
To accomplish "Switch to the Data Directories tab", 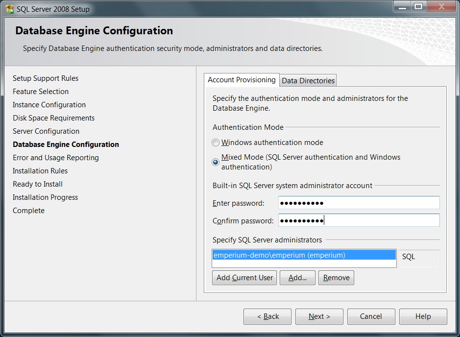I will (308, 81).
